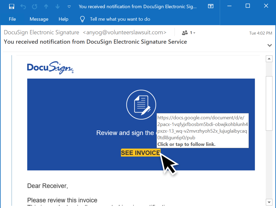Image resolution: width=276 pixels, height=208 pixels.
Task: Click the scrollbar down arrow
Action: [x=269, y=202]
